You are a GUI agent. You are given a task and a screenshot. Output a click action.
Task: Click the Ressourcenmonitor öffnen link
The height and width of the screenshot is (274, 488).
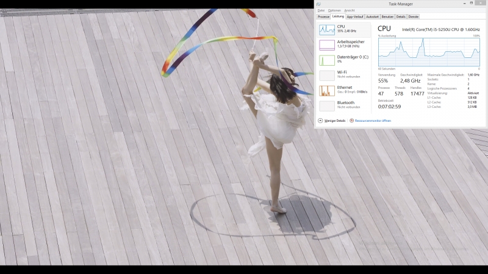(373, 121)
